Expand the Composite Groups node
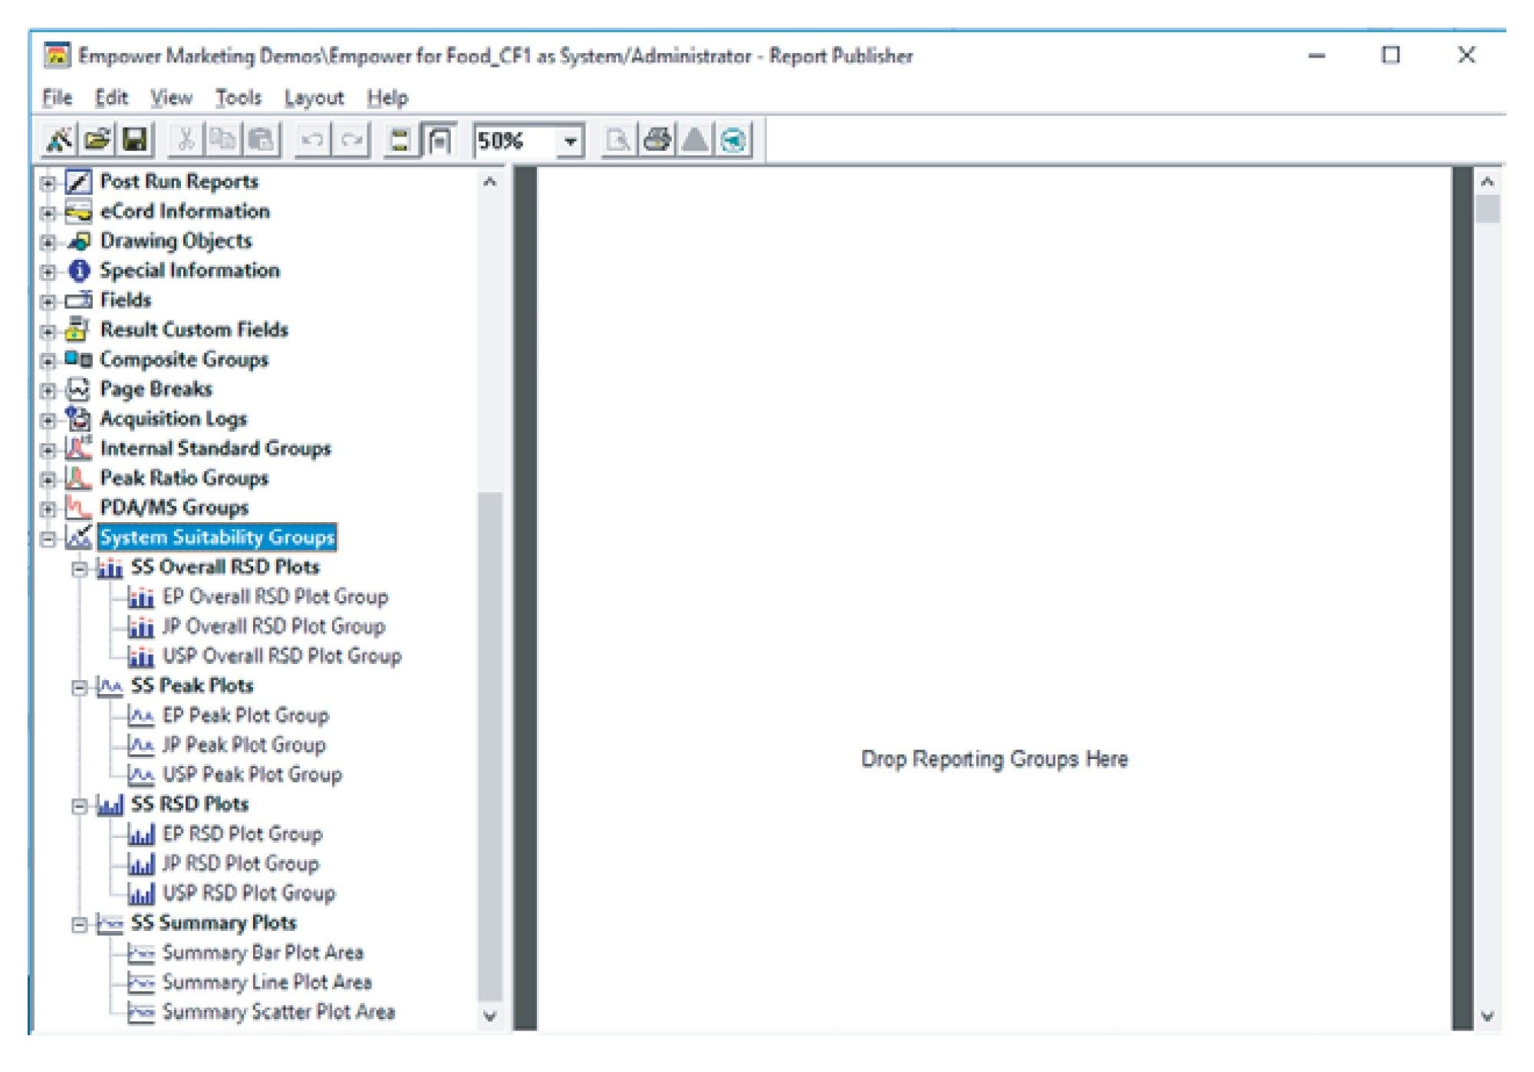This screenshot has width=1534, height=1072. point(48,361)
